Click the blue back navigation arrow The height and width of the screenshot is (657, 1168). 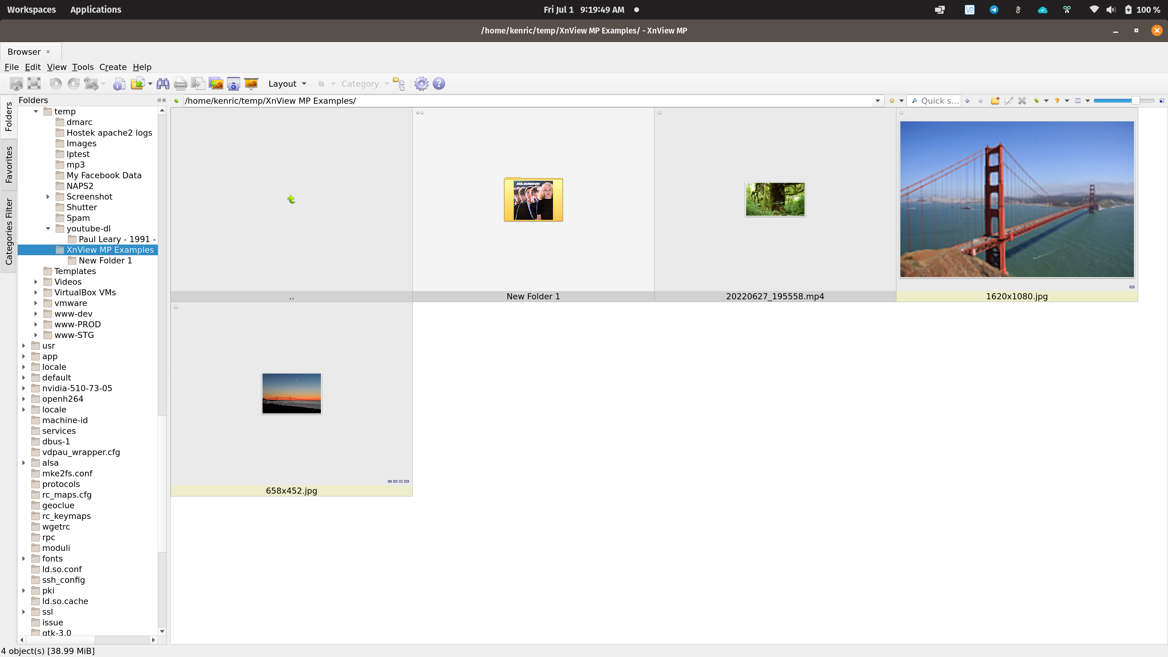click(967, 101)
